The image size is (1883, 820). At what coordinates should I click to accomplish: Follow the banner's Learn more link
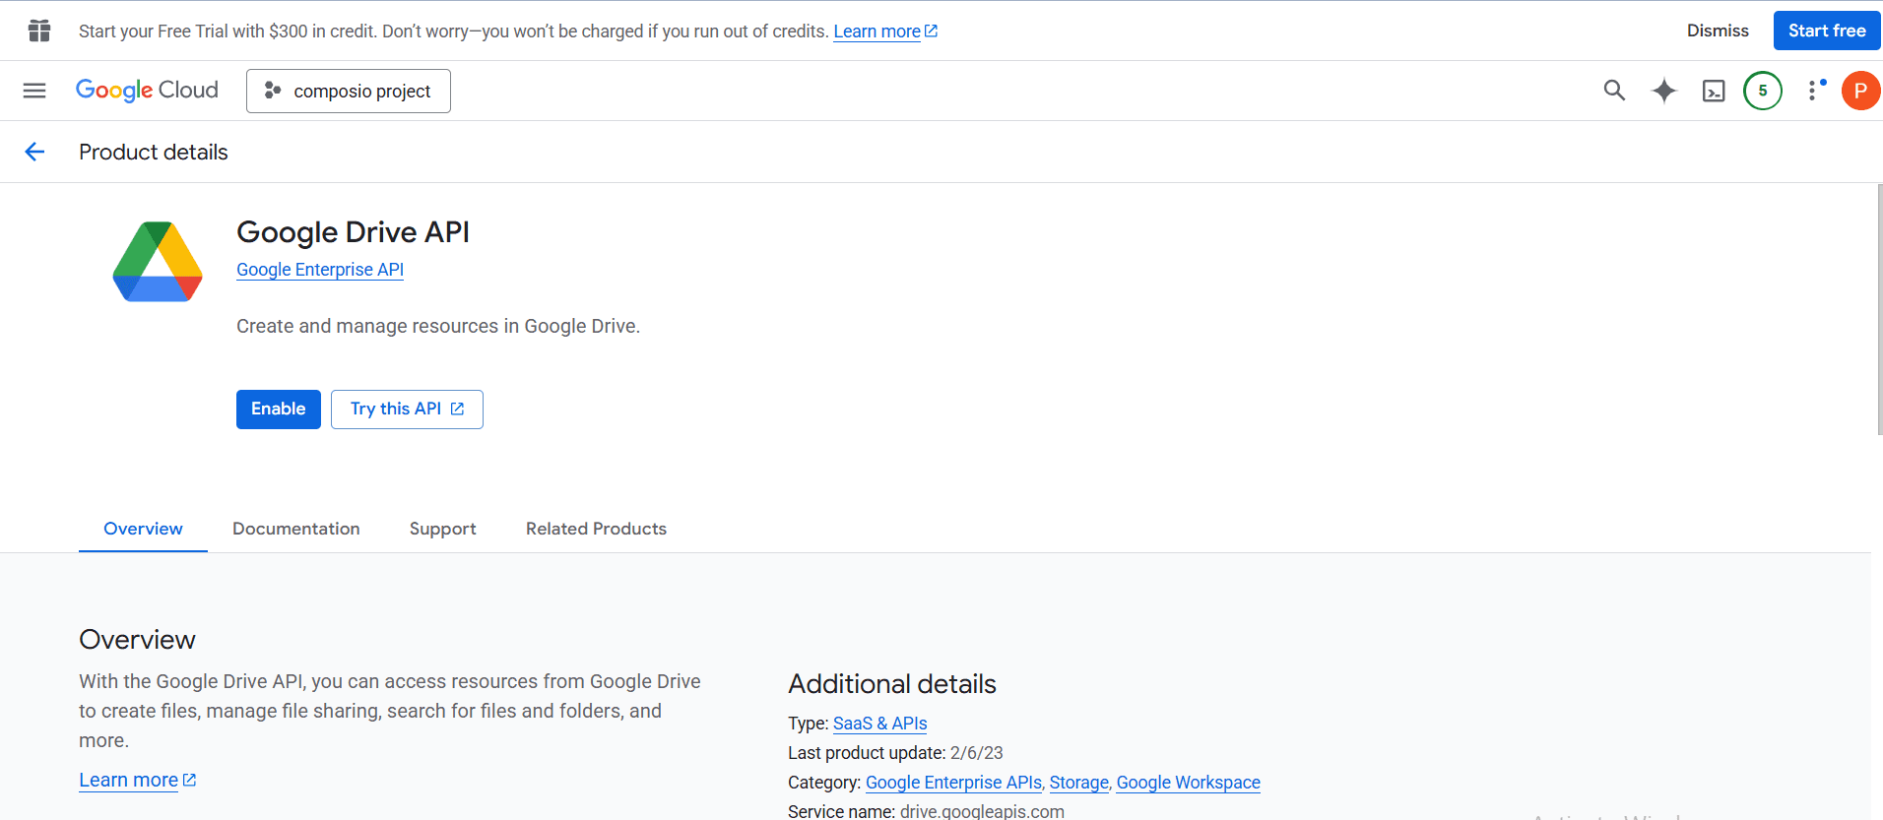tap(884, 32)
